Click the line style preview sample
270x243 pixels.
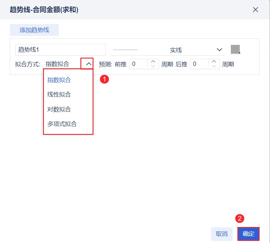click(125, 50)
